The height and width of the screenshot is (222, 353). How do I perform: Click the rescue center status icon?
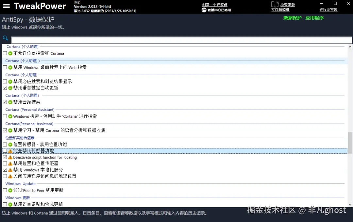coord(204,10)
